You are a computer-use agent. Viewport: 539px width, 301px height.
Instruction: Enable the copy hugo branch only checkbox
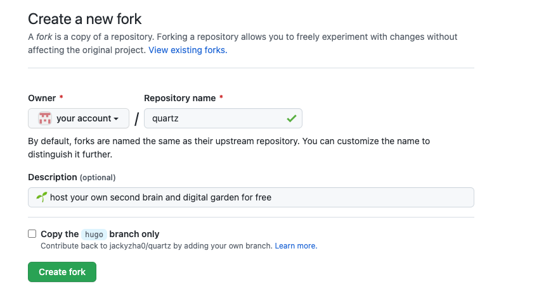[32, 234]
